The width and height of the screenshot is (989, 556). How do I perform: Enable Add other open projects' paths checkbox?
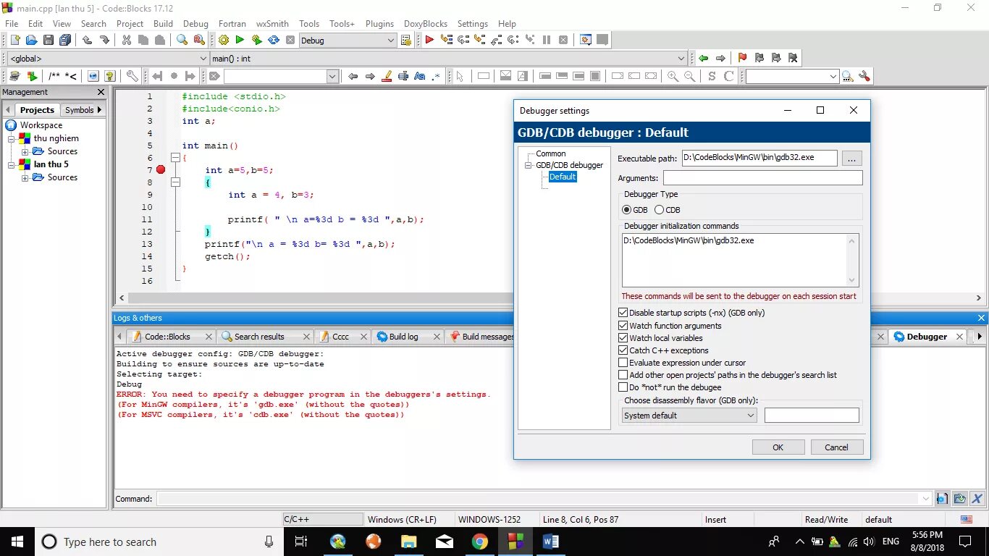623,375
